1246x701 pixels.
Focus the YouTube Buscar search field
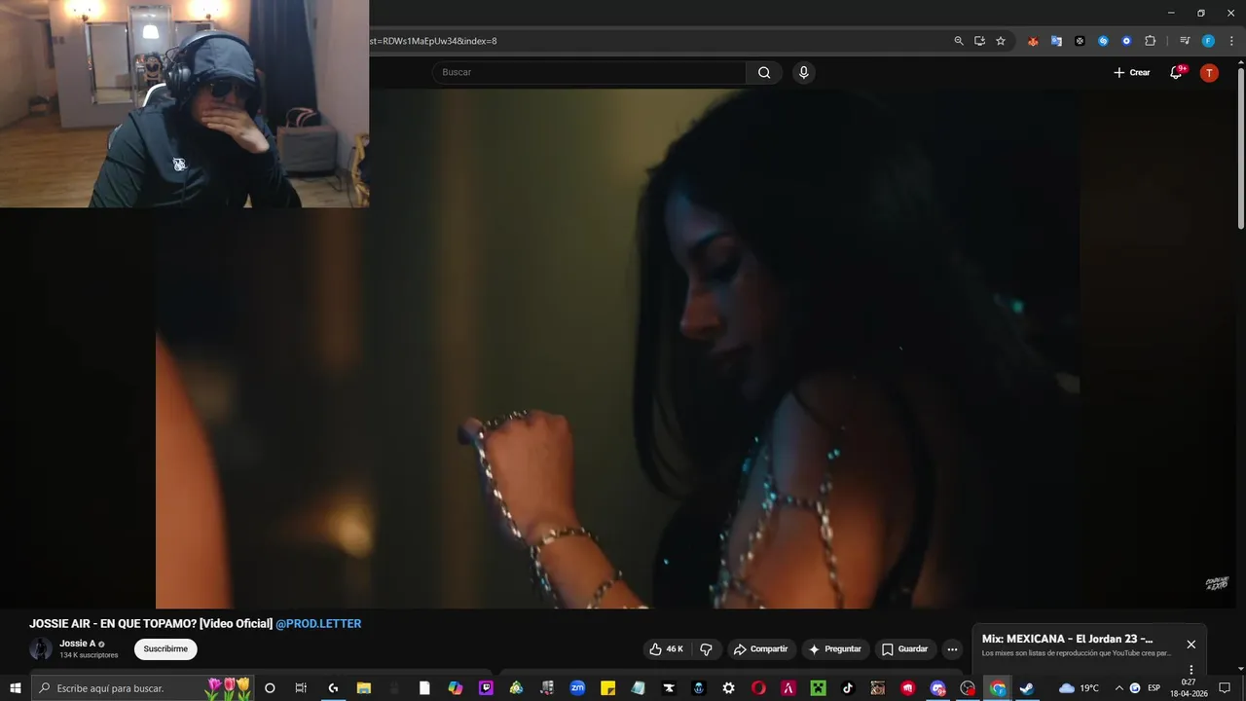[x=589, y=72]
